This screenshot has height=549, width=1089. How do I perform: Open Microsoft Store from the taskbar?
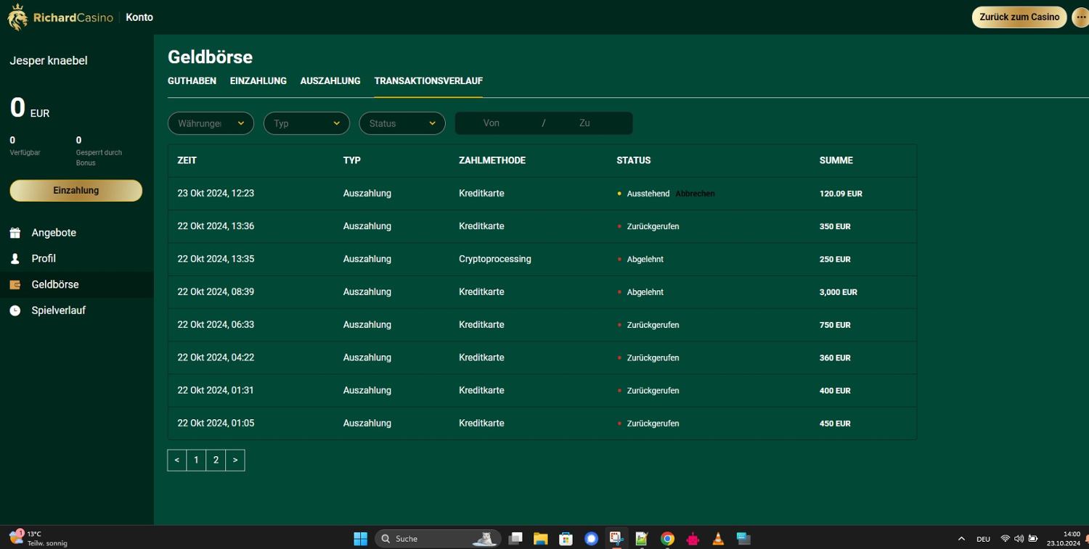(566, 538)
